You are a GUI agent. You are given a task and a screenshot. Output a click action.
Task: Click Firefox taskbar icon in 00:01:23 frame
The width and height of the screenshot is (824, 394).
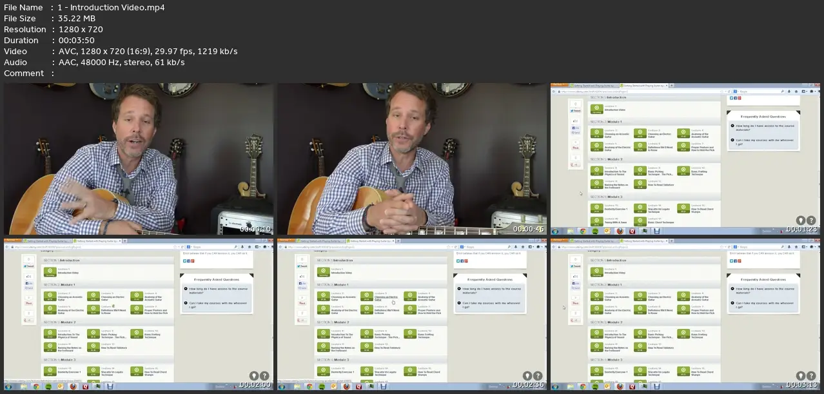coord(620,231)
